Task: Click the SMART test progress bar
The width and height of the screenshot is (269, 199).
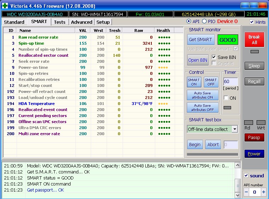Action: [212, 154]
